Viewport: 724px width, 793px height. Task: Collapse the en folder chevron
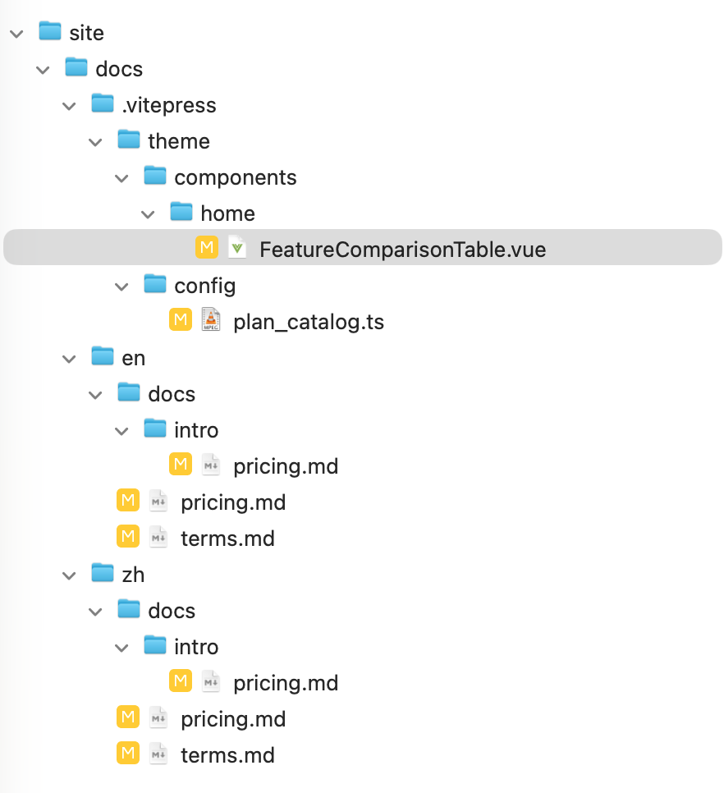[70, 359]
